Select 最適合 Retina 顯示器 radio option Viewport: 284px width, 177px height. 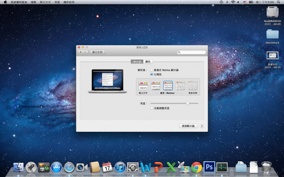click(152, 70)
